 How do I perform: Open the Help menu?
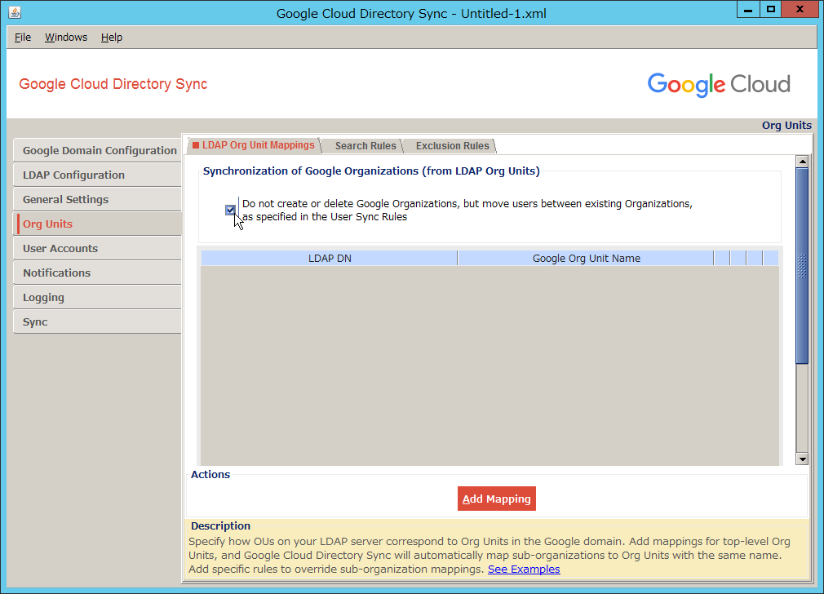pyautogui.click(x=112, y=38)
